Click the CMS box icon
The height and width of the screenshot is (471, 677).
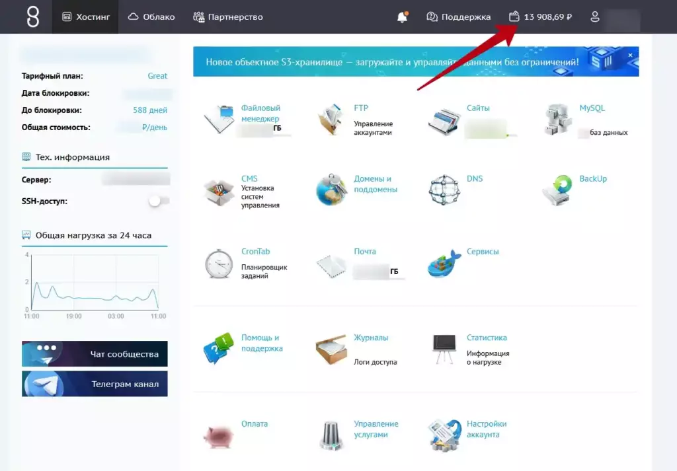click(x=219, y=192)
